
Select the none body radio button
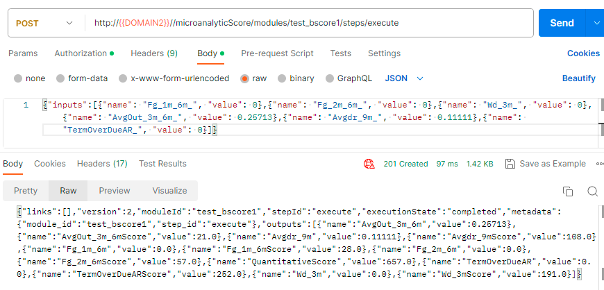(19, 78)
